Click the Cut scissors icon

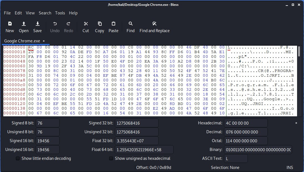[86, 24]
